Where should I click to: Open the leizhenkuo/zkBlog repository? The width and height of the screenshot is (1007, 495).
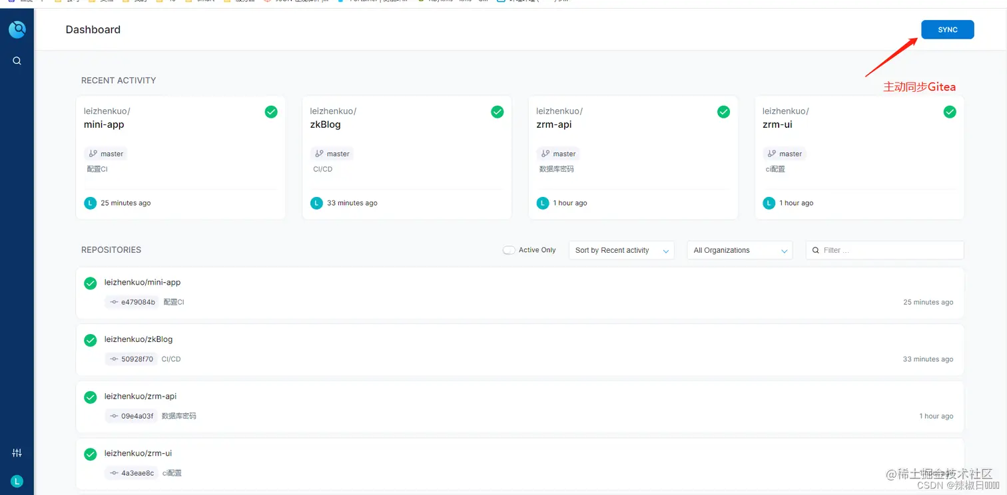pyautogui.click(x=139, y=339)
